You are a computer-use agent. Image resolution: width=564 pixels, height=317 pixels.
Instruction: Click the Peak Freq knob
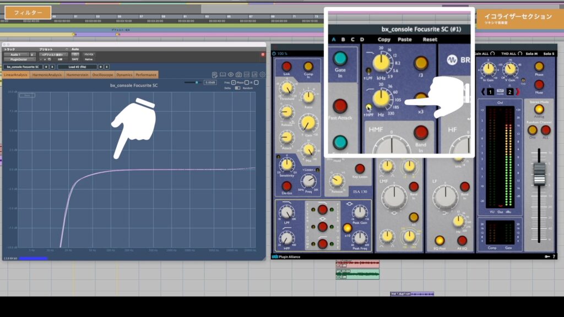click(x=359, y=238)
